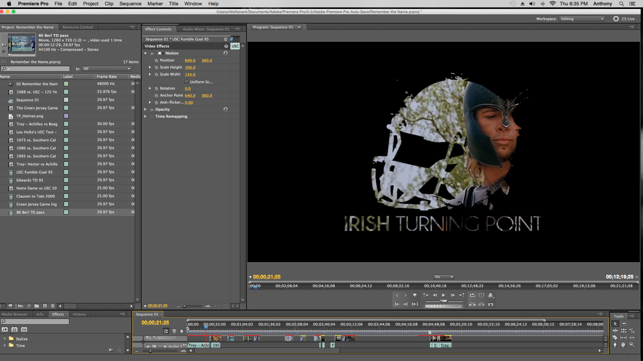This screenshot has height=361, width=643.
Task: Select the Pen tool
Action: tap(615, 344)
